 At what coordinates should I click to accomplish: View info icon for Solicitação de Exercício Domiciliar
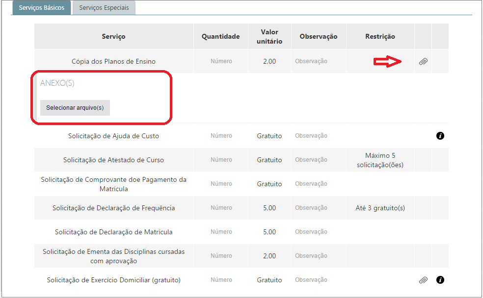point(440,279)
